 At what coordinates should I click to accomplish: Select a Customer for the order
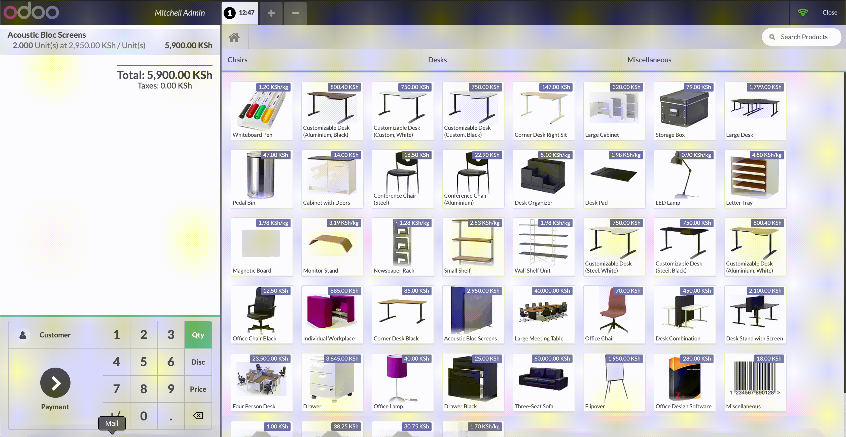55,335
